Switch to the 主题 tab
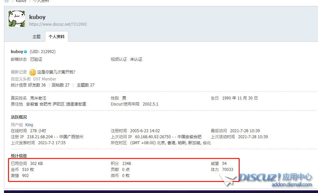 coord(36,37)
